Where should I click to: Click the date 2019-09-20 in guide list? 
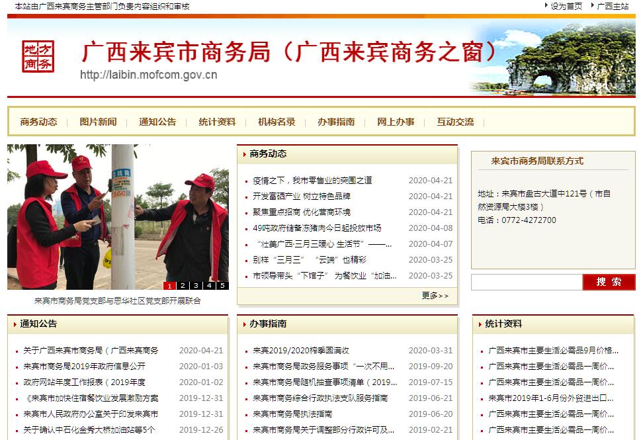point(431,367)
